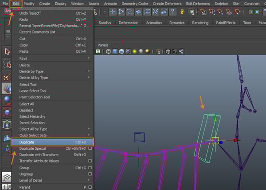
Task: Switch to the Rendering shelf tab
Action: [199, 23]
